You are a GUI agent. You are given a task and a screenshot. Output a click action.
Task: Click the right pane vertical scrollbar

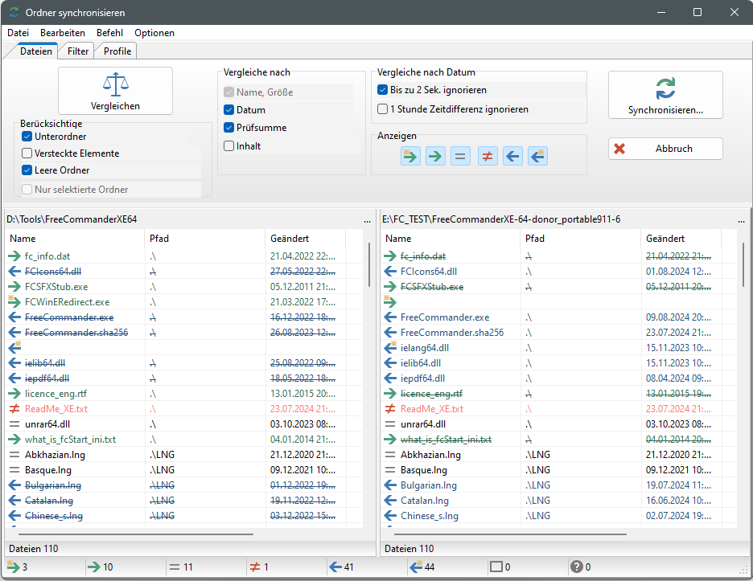pos(744,265)
